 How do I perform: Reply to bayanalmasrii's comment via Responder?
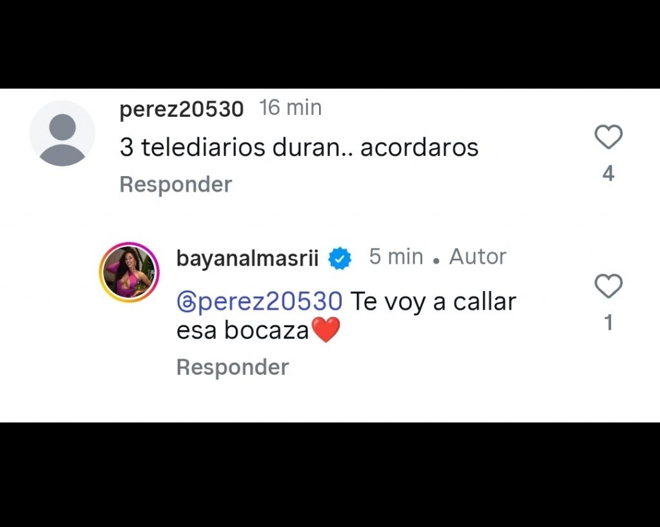pyautogui.click(x=233, y=367)
